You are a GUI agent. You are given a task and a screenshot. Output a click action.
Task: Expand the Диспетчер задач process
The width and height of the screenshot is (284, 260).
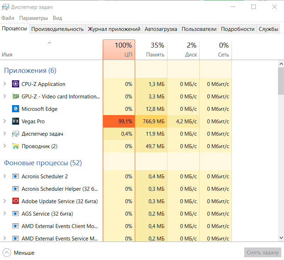pyautogui.click(x=5, y=134)
